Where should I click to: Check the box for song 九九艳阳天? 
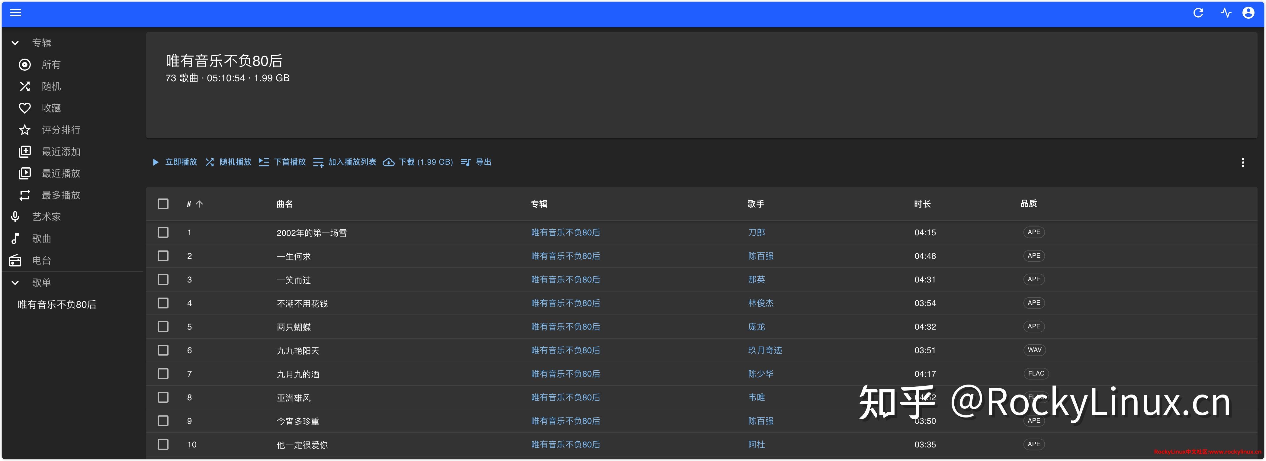point(163,350)
